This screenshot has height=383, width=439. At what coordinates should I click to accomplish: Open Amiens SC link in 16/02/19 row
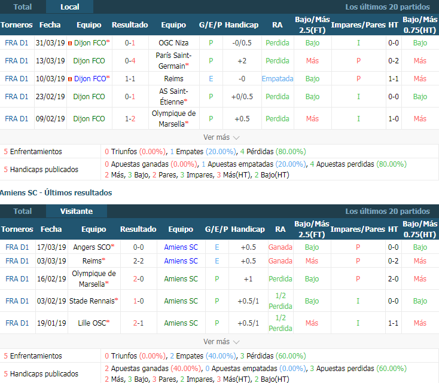[181, 278]
